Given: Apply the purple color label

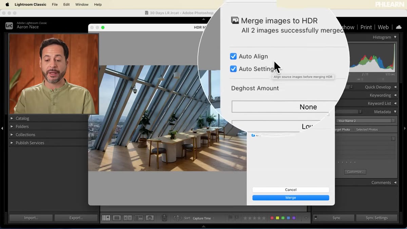Looking at the screenshot, I should tap(294, 218).
